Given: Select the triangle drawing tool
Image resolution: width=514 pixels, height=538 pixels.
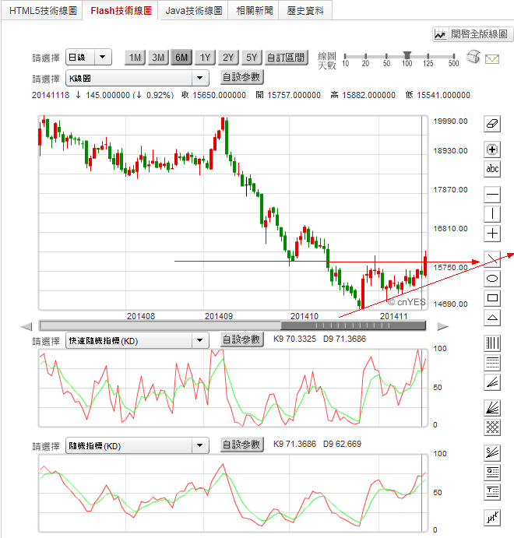Looking at the screenshot, I should click(492, 317).
